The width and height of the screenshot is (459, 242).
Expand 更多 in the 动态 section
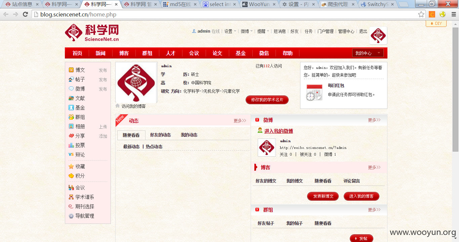[x=240, y=121]
